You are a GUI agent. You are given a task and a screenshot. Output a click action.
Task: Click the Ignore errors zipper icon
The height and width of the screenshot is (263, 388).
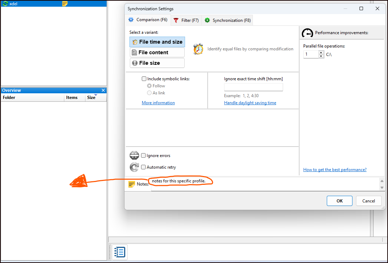click(134, 156)
